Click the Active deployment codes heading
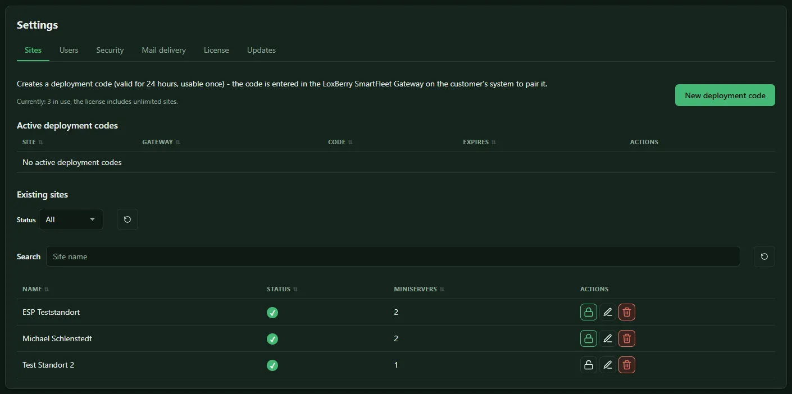The width and height of the screenshot is (792, 394). coord(67,126)
